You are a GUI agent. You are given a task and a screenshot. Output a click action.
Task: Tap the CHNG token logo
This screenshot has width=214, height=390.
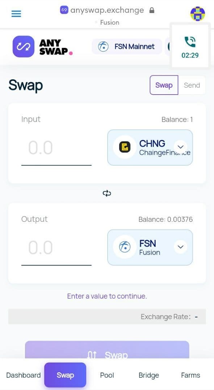coord(125,148)
